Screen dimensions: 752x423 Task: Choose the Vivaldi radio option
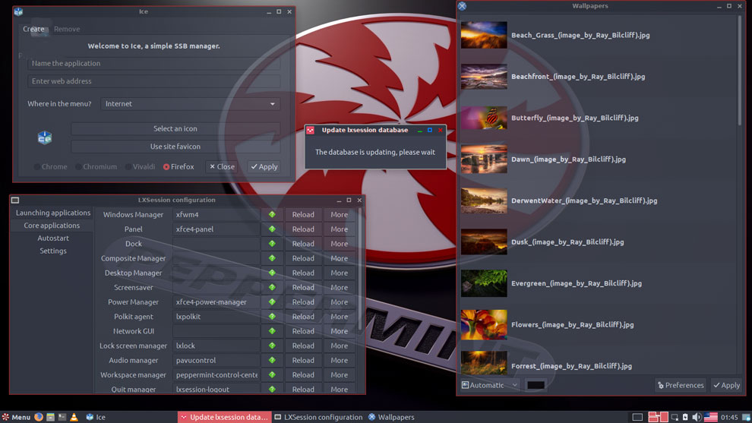click(x=128, y=167)
